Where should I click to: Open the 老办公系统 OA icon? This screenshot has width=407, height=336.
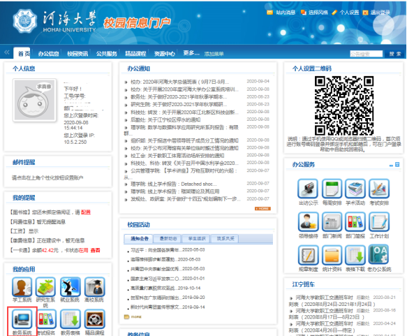tap(379, 255)
